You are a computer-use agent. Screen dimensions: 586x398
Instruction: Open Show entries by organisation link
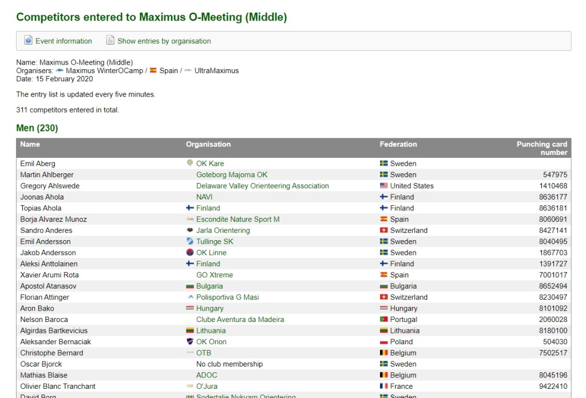click(x=164, y=41)
